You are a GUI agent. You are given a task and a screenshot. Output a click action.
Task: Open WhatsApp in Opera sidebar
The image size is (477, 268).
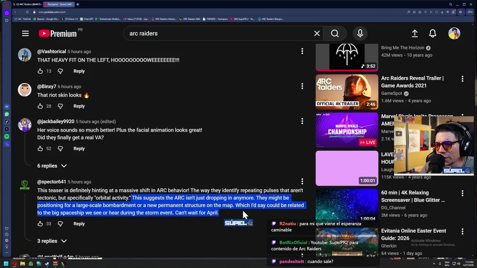coord(7,114)
